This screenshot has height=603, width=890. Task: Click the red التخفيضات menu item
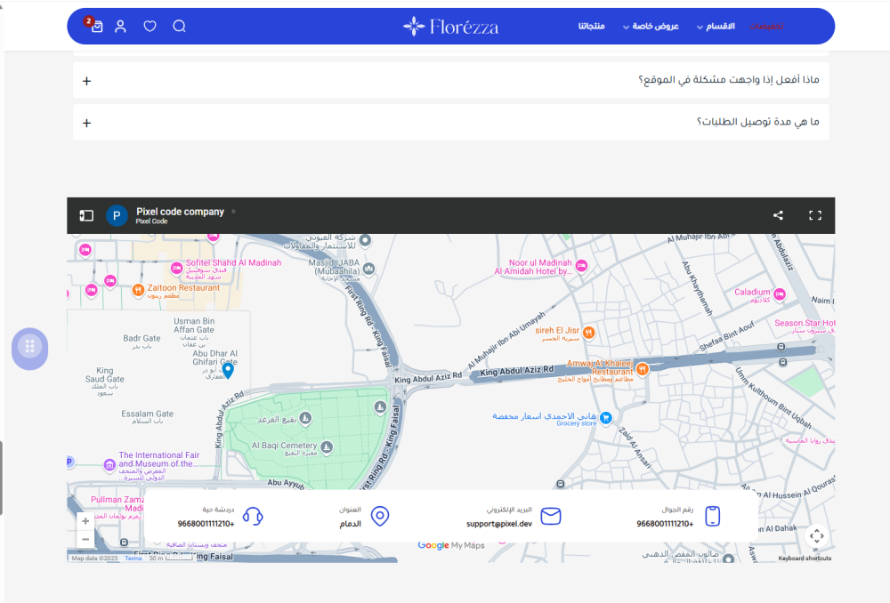click(766, 27)
